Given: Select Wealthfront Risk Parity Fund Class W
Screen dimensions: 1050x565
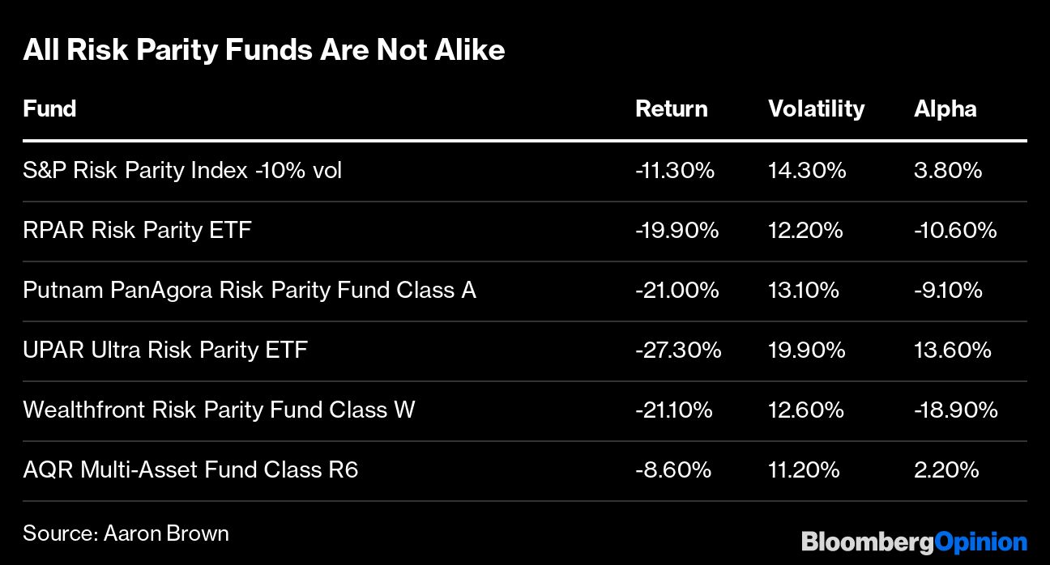Looking at the screenshot, I should click(x=219, y=410).
